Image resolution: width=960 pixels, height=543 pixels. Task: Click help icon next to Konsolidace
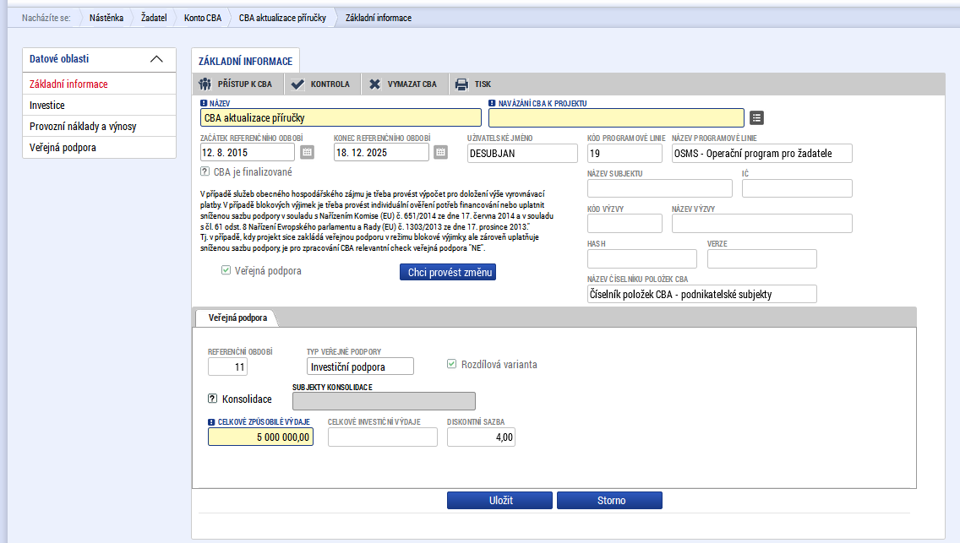pyautogui.click(x=212, y=399)
